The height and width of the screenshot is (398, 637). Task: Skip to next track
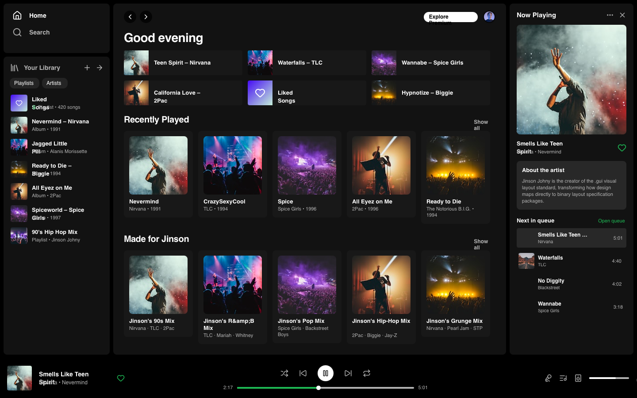348,373
